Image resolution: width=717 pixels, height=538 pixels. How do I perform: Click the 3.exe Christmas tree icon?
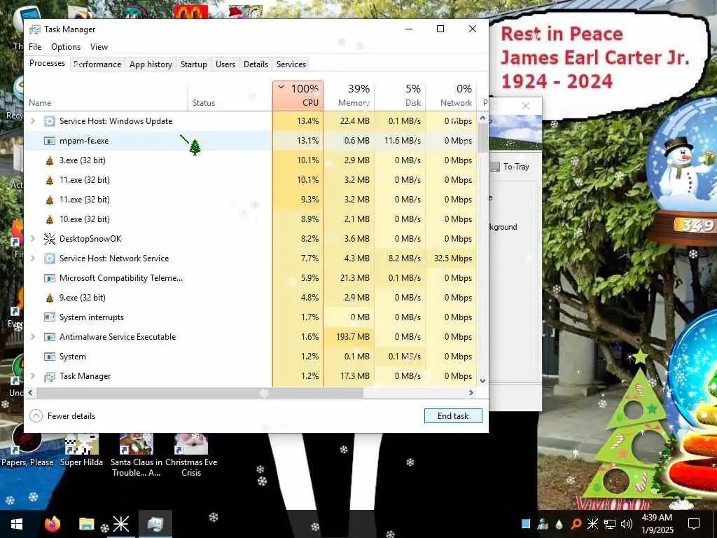point(50,160)
